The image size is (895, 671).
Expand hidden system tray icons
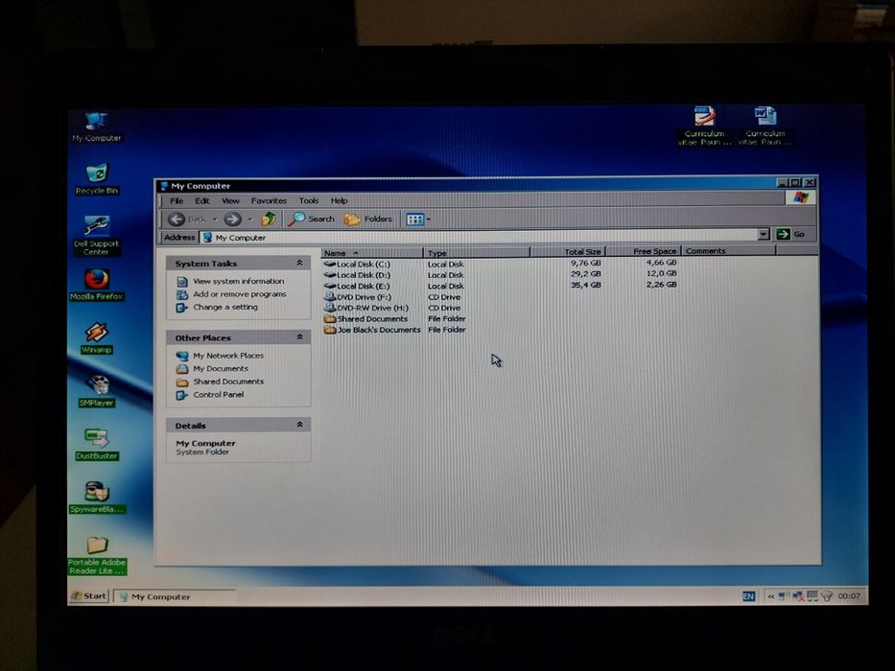(770, 596)
